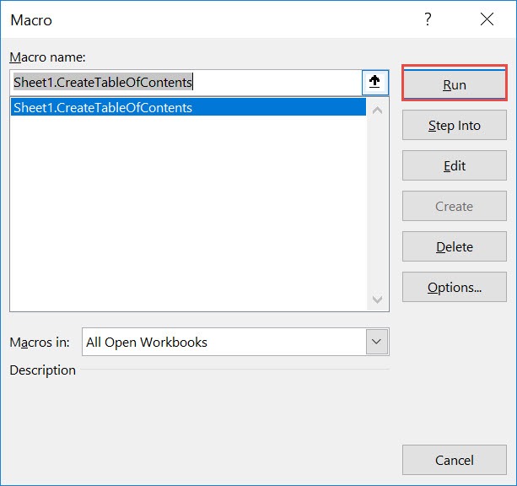Viewport: 517px width, 486px height.
Task: Click the Step Into button
Action: pyautogui.click(x=455, y=125)
